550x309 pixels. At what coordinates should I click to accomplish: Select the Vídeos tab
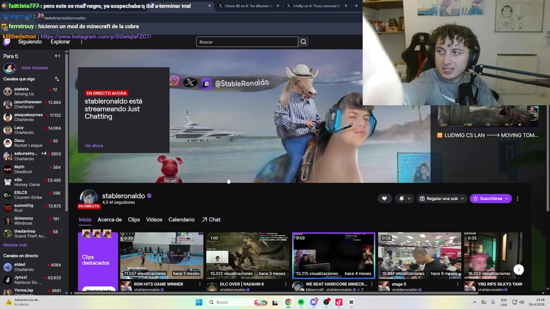tap(154, 220)
